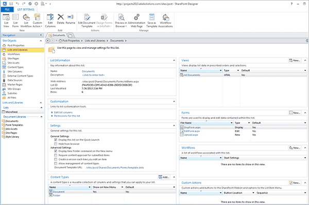This screenshot has height=205, width=309.
Task: Go back with the breadcrumb back arrow
Action: point(48,41)
